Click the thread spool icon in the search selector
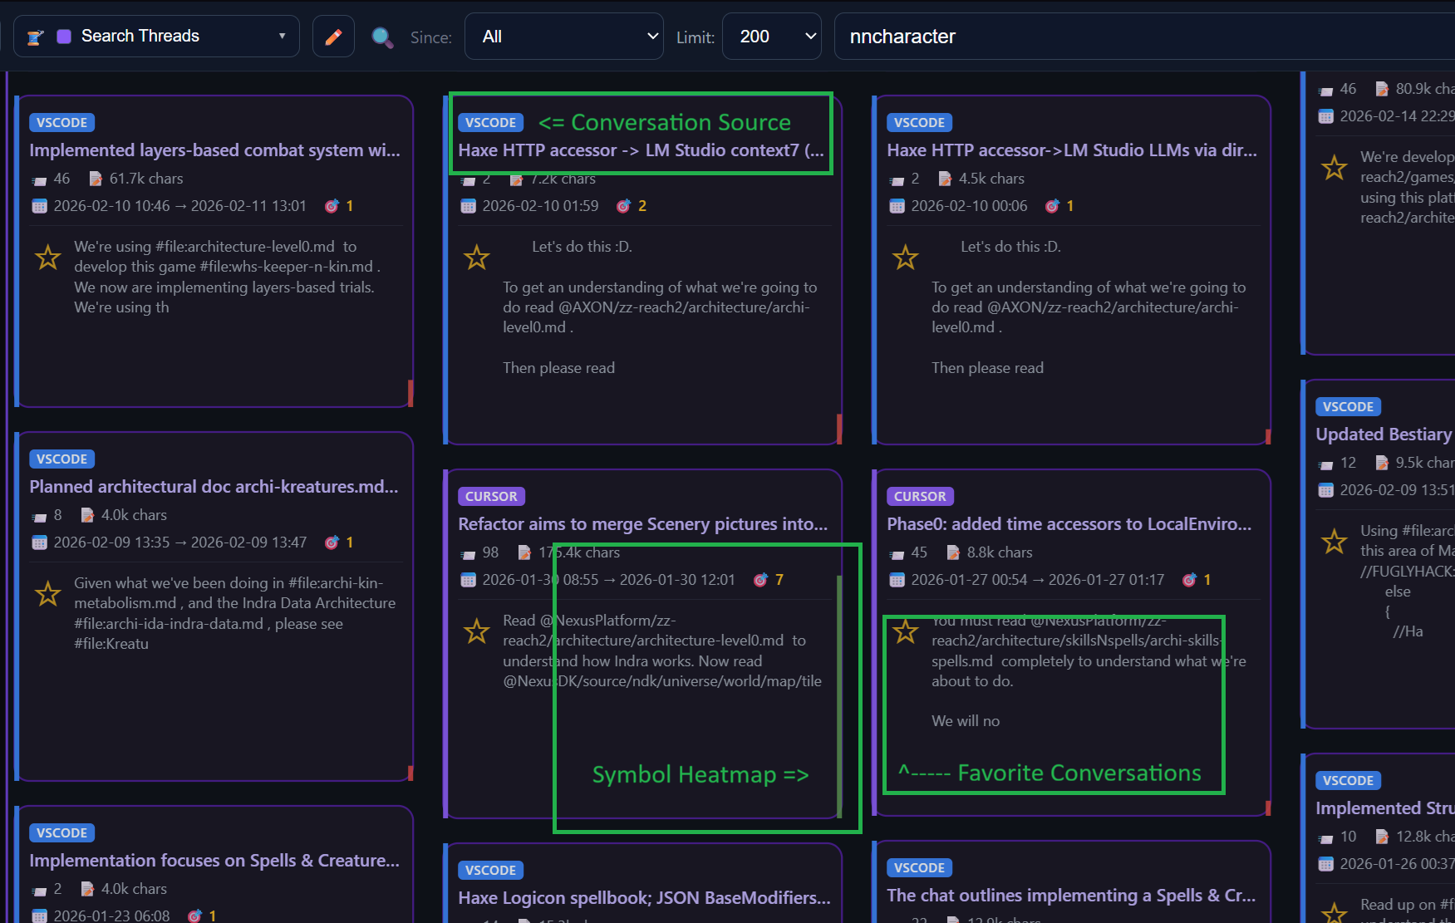Viewport: 1455px width, 923px height. click(x=33, y=36)
